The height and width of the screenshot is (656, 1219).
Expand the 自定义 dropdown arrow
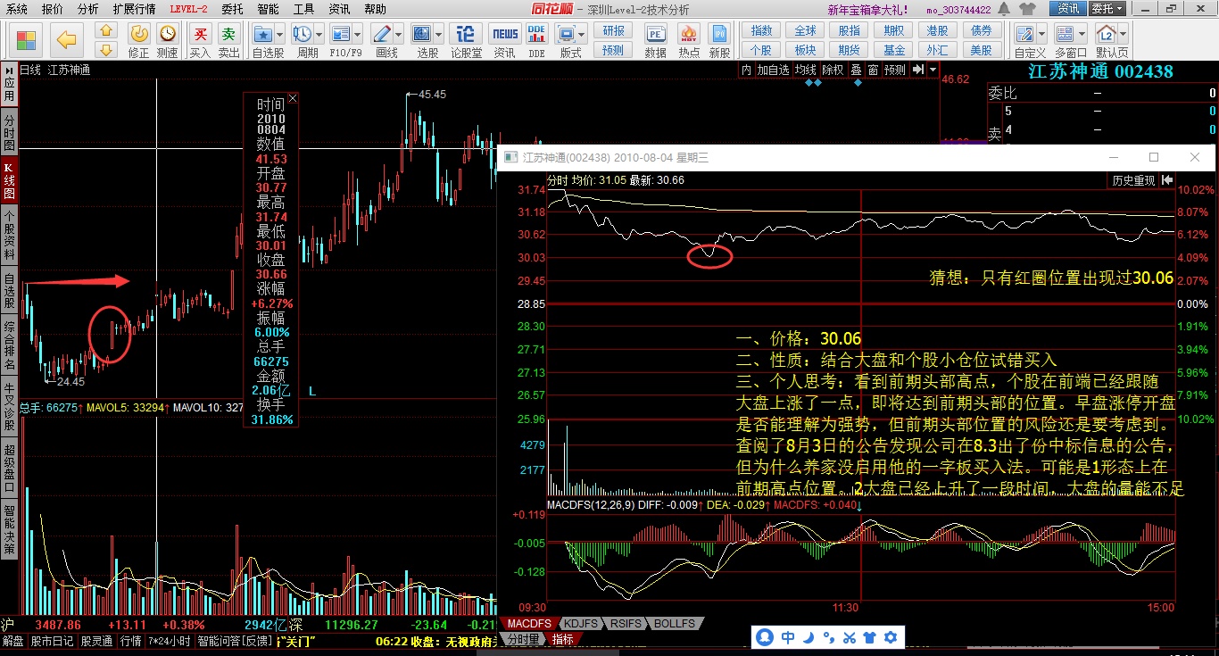point(1041,34)
